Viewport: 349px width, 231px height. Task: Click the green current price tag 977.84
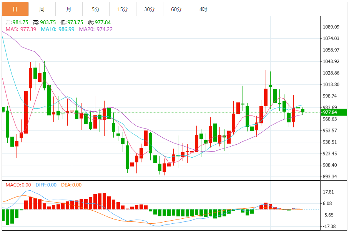(334, 112)
